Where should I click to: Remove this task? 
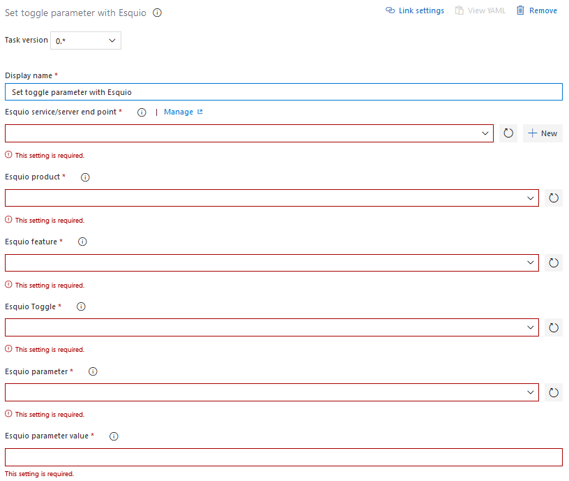point(537,10)
